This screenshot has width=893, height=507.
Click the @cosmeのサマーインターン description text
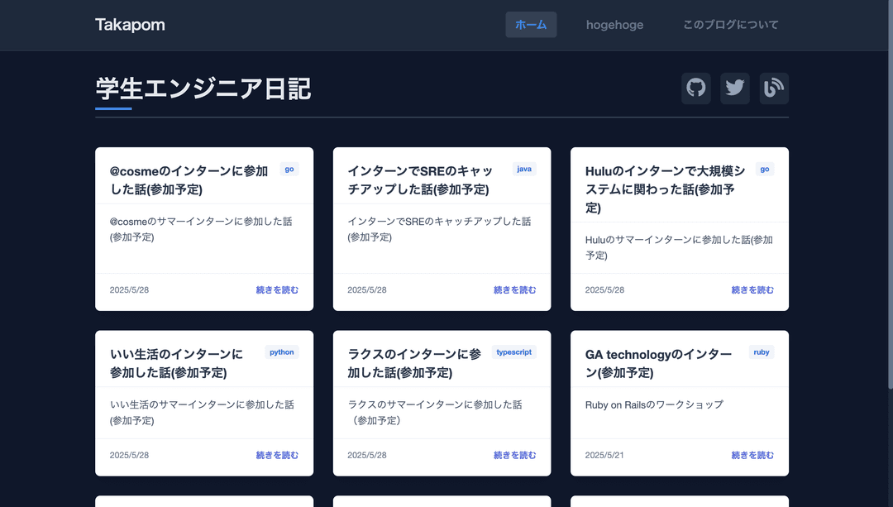(201, 229)
